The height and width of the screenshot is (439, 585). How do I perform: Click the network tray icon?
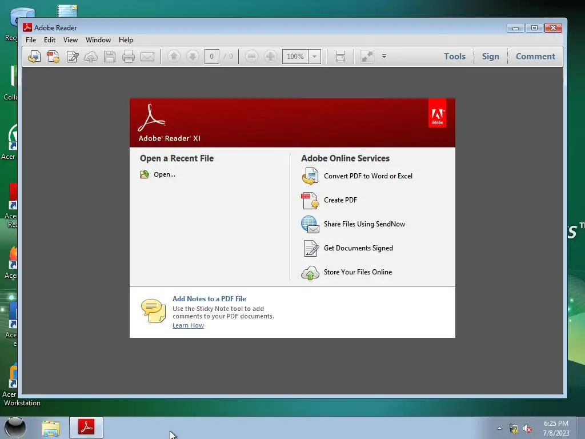click(x=514, y=429)
